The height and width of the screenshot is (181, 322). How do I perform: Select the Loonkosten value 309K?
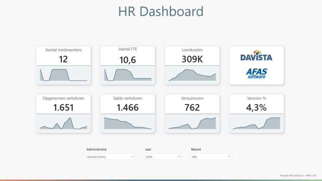[x=192, y=59]
